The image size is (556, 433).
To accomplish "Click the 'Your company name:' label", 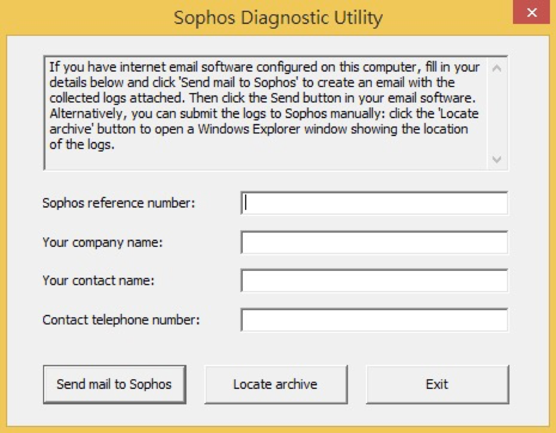I will pos(103,242).
